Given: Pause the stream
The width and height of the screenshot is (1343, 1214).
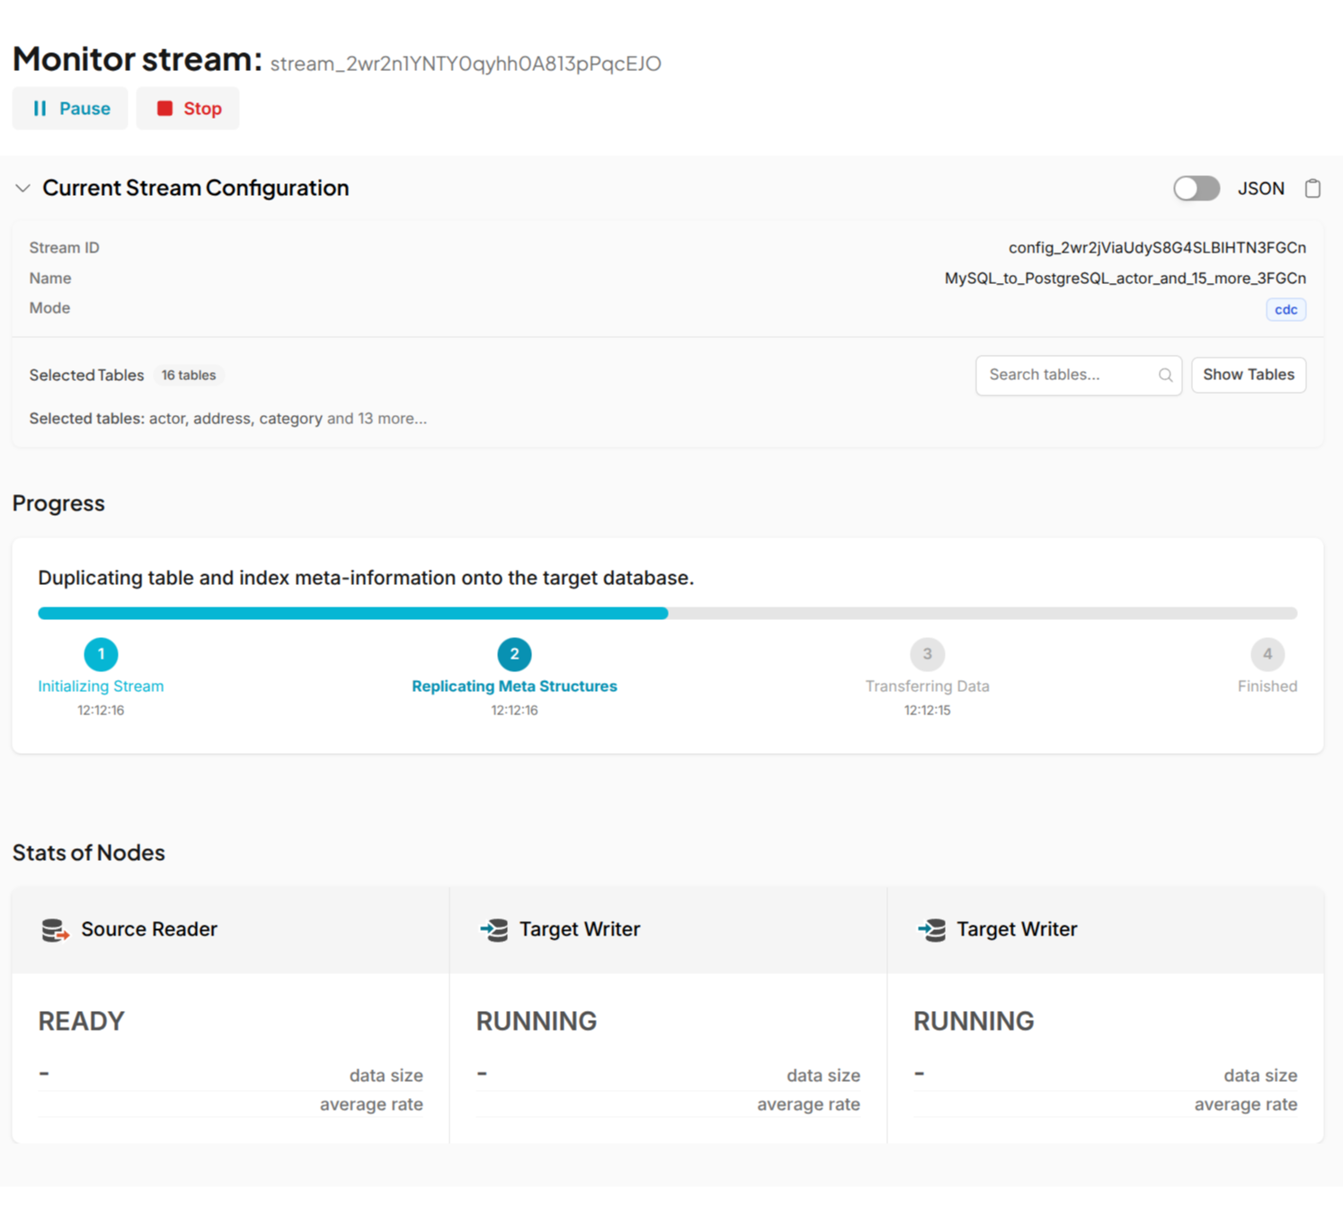Looking at the screenshot, I should point(69,108).
